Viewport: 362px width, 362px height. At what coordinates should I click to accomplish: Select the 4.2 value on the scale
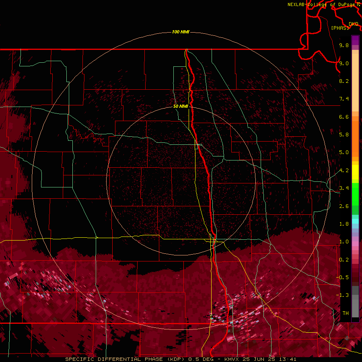pyautogui.click(x=344, y=171)
